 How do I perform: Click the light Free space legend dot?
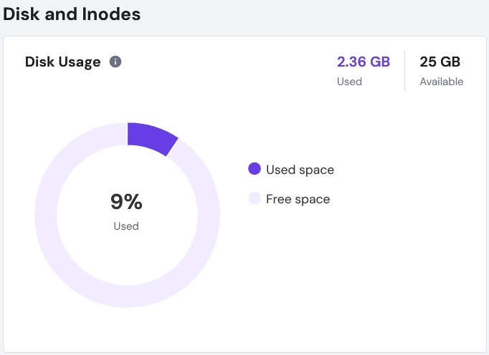tap(254, 198)
